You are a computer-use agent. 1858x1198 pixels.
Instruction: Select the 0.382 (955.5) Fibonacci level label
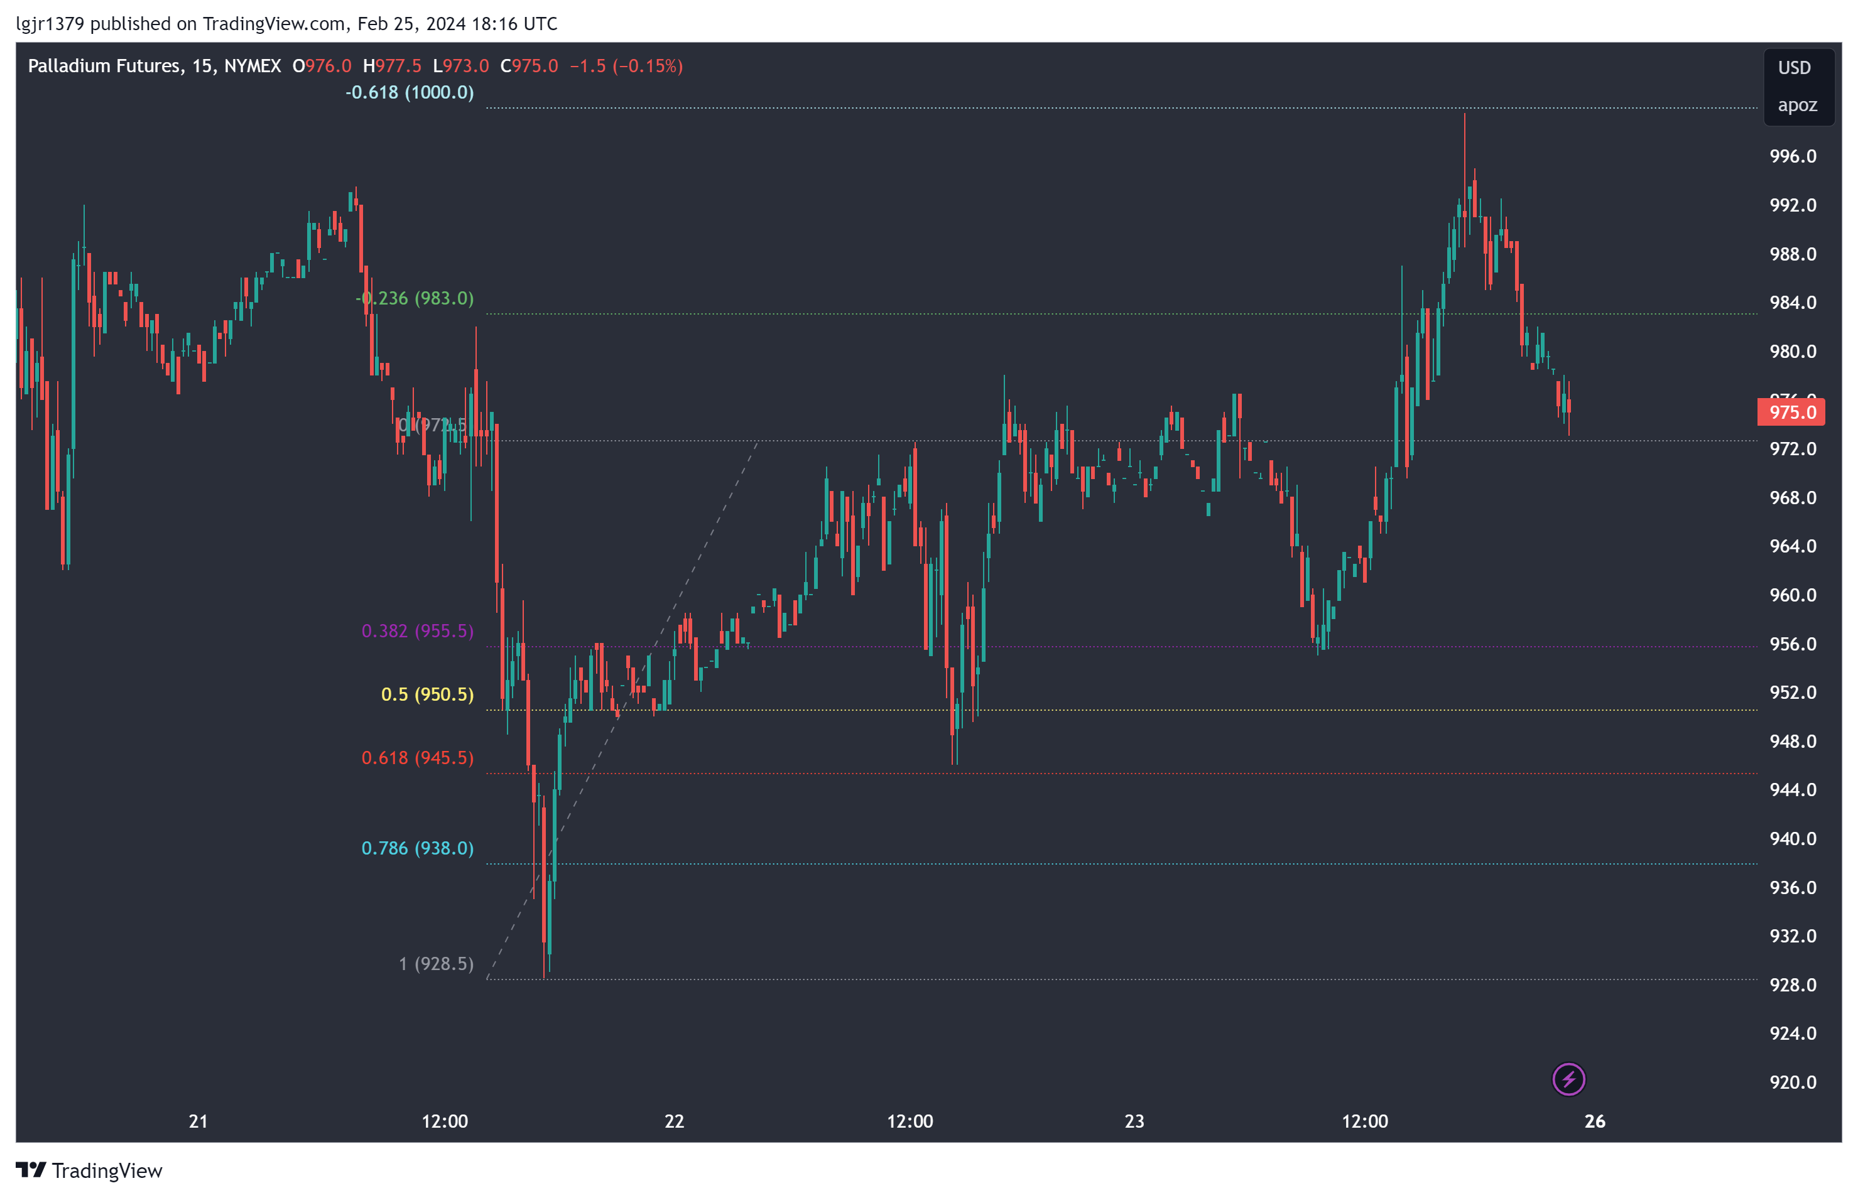point(417,631)
